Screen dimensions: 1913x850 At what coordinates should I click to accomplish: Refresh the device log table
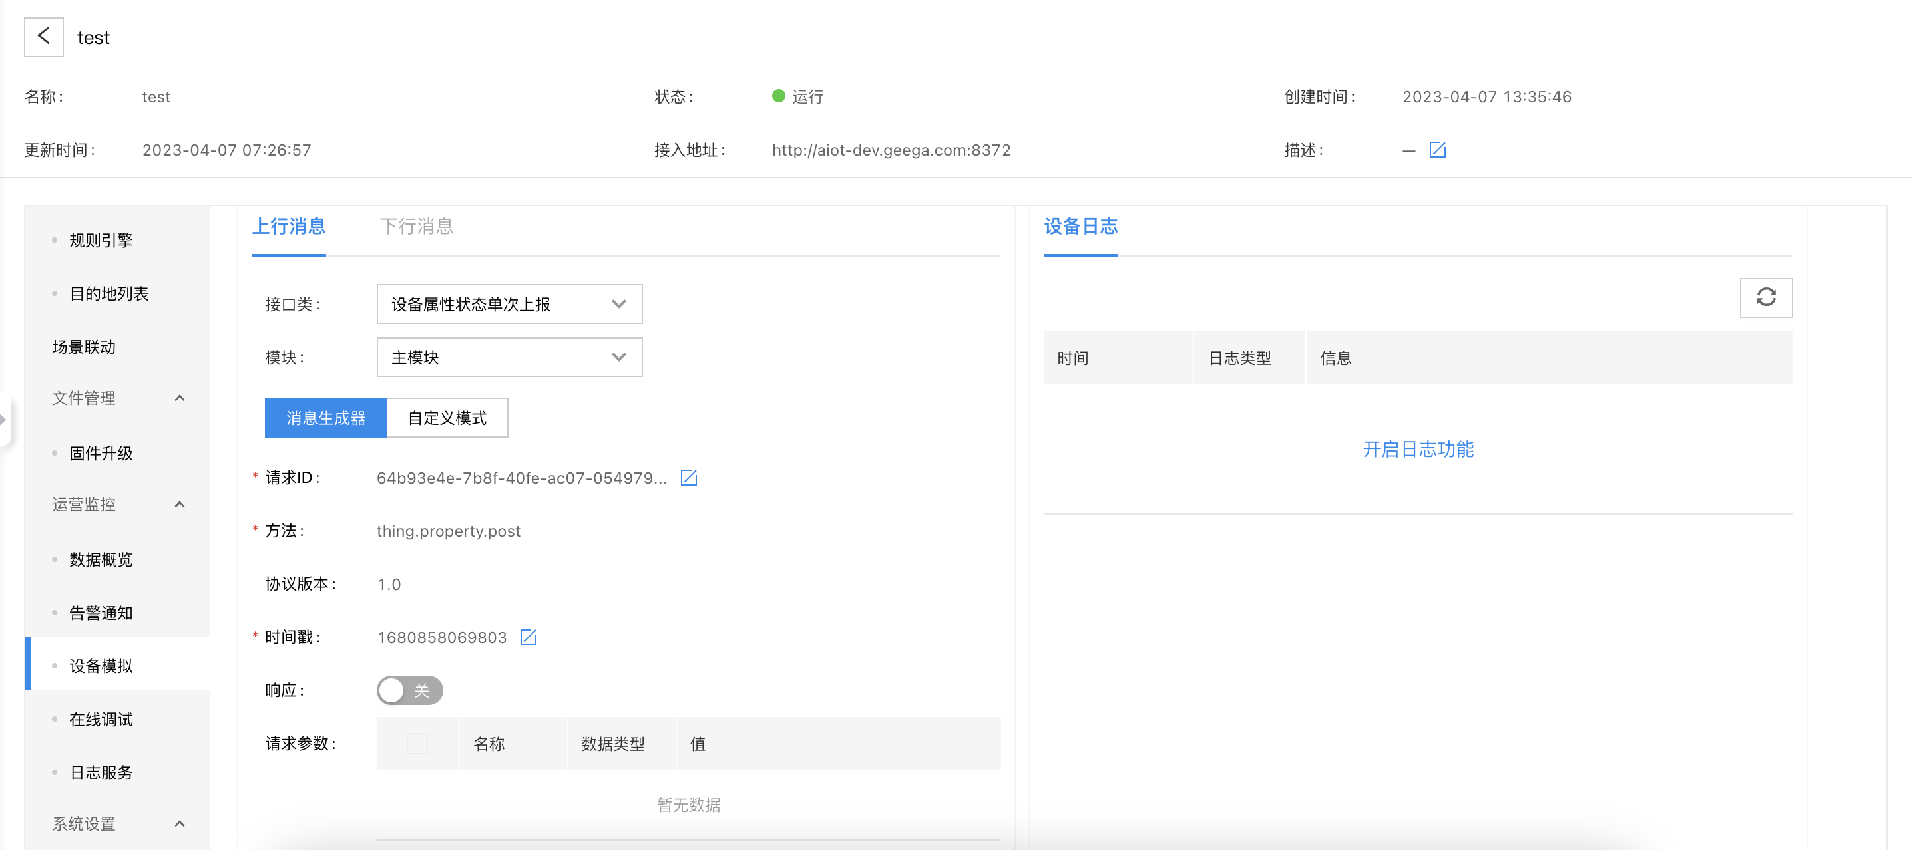pyautogui.click(x=1766, y=298)
